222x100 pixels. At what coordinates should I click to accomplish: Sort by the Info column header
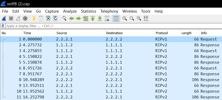(211, 33)
